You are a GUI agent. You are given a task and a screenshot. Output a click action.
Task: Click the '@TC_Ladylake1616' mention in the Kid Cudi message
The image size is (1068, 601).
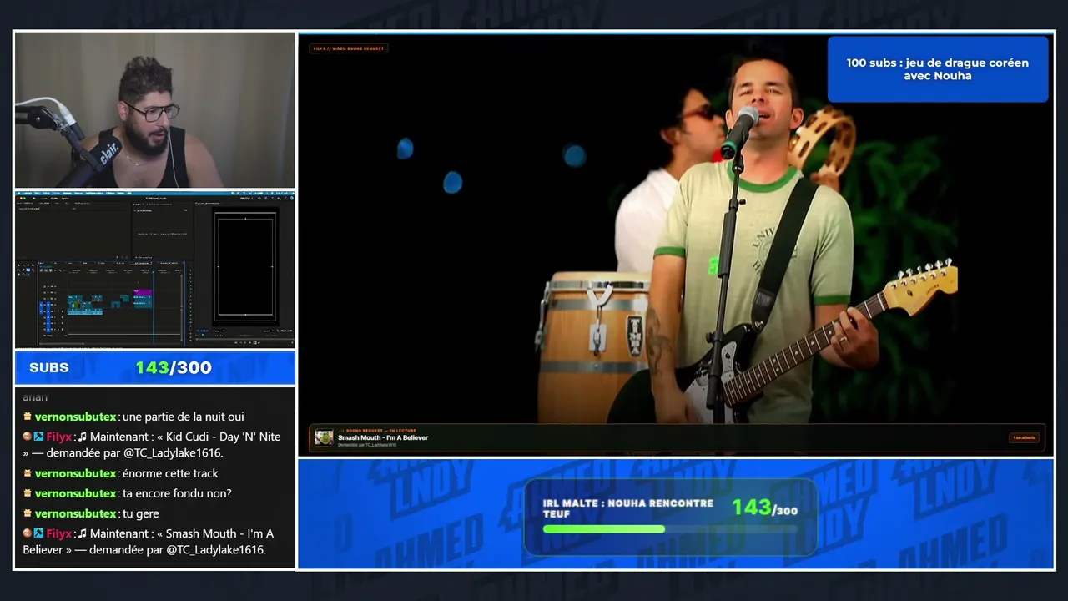coord(170,453)
